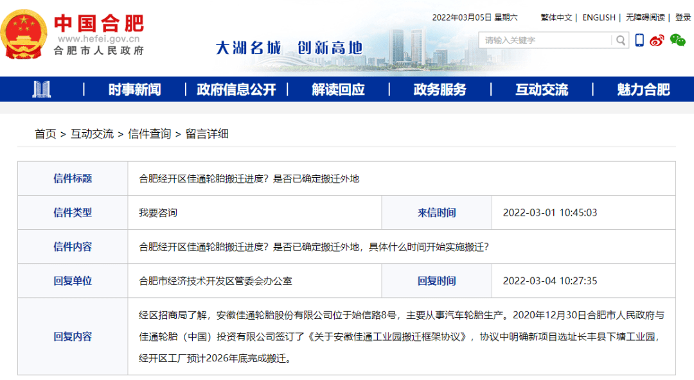Click the search magnifier icon
The height and width of the screenshot is (380, 694).
point(620,40)
